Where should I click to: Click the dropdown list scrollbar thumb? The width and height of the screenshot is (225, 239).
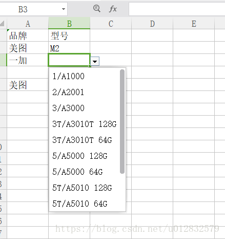pyautogui.click(x=122, y=121)
